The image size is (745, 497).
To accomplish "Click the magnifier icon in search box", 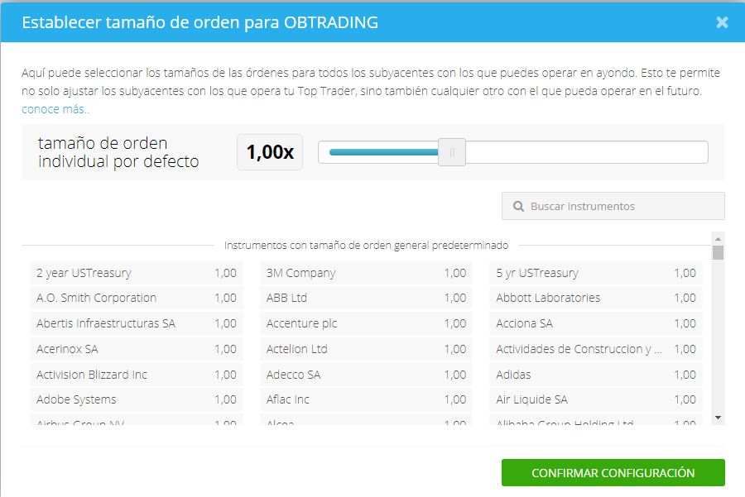I will 518,207.
